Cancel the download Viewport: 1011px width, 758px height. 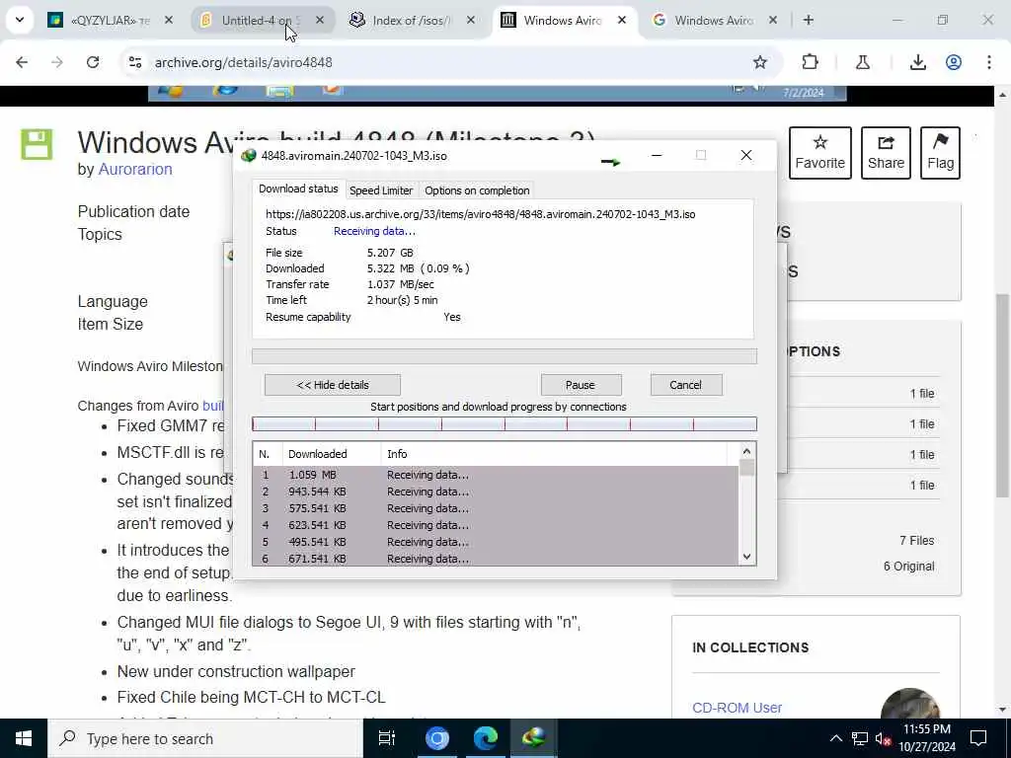point(686,385)
